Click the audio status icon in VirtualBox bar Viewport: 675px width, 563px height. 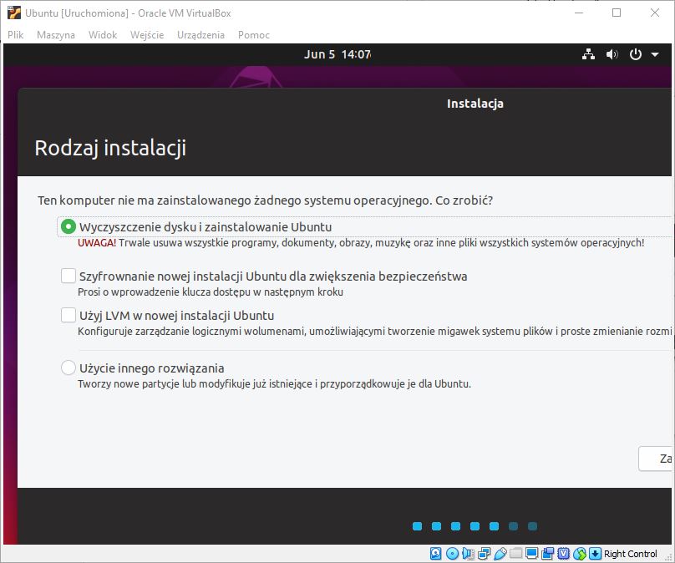tap(468, 554)
